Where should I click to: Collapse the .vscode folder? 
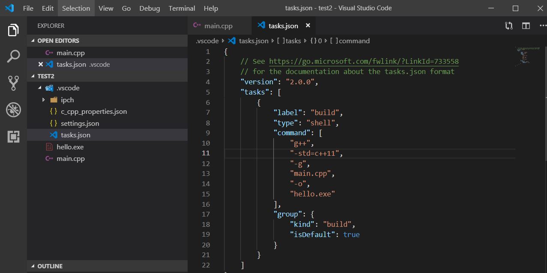tap(40, 88)
